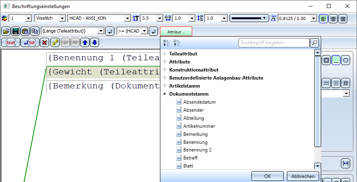This screenshot has height=182, width=357.
Task: Set text alignment to centered
Action: (333, 18)
